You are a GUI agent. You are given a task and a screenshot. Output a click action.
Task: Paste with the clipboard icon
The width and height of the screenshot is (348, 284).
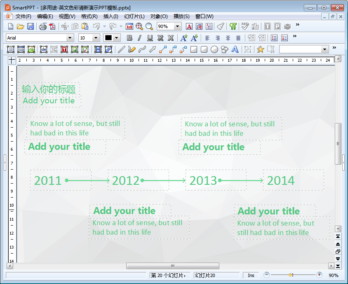pos(85,26)
